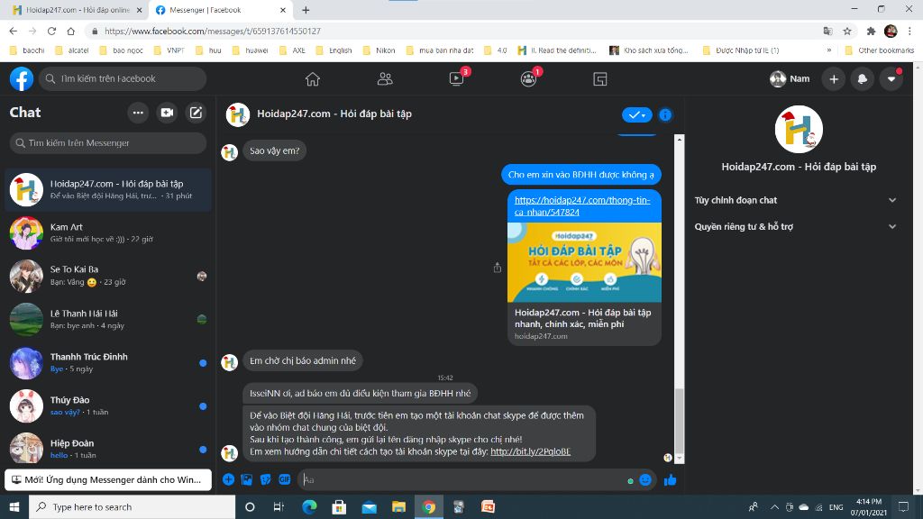Open the emoji picker in composer

(x=645, y=479)
